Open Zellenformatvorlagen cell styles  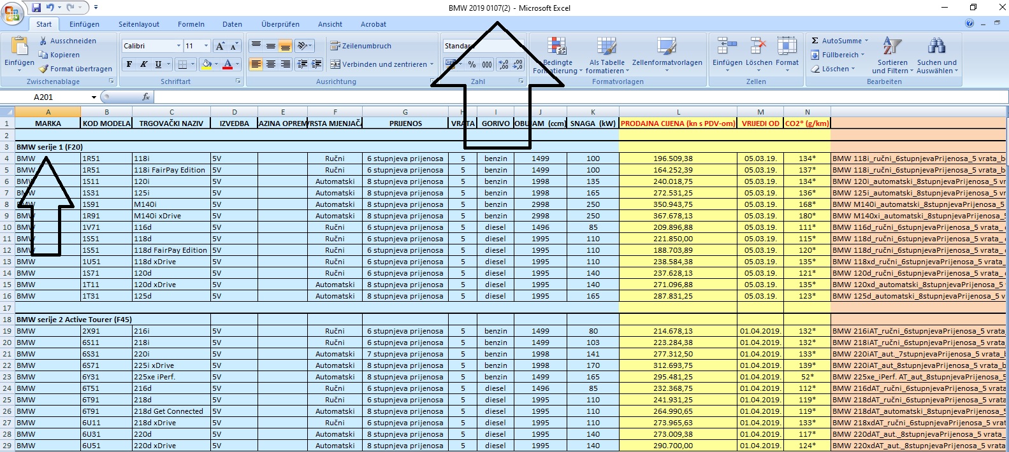click(x=667, y=53)
